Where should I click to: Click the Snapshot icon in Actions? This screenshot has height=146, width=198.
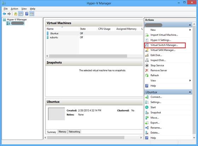pos(147,113)
